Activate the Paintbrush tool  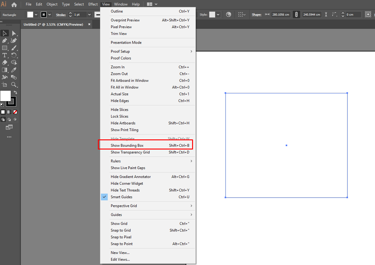click(14, 47)
